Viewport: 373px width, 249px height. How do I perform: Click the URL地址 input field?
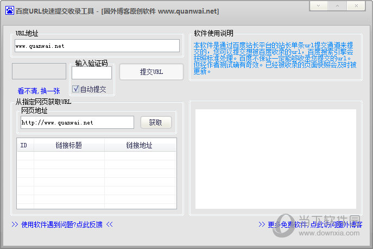(x=97, y=46)
